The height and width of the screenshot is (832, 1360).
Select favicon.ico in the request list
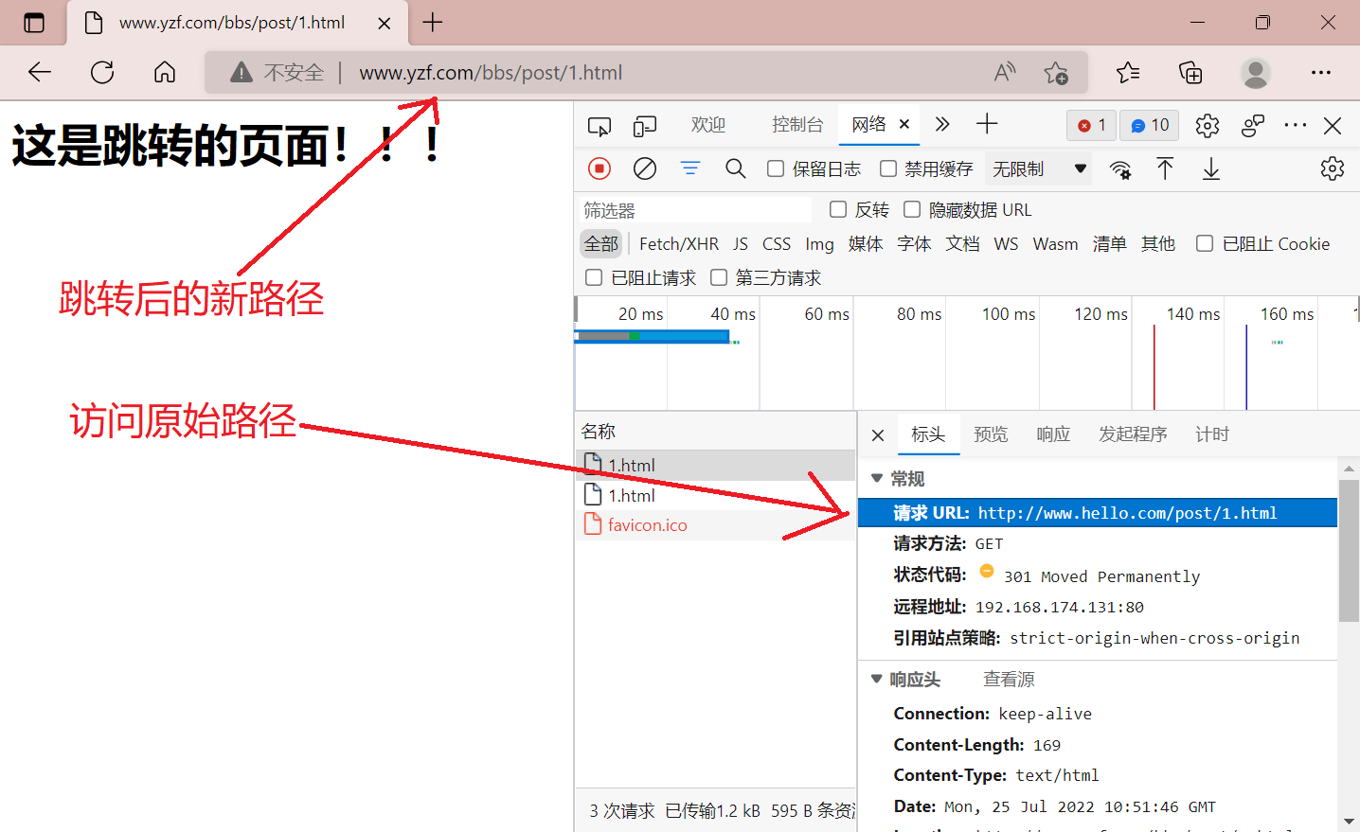click(x=647, y=524)
